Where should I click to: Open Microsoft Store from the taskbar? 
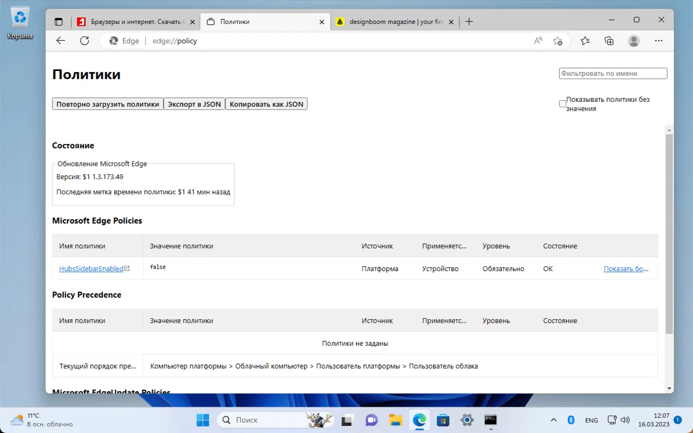coord(443,420)
